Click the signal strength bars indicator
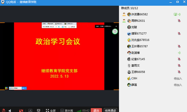 tap(79, 111)
